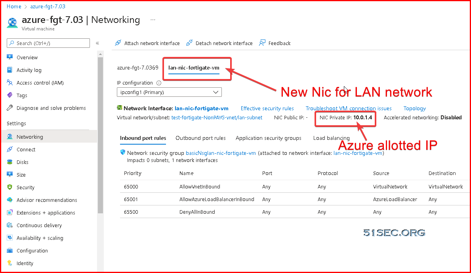Open the Overview menu item
Screen dimensions: 471x273
point(27,58)
